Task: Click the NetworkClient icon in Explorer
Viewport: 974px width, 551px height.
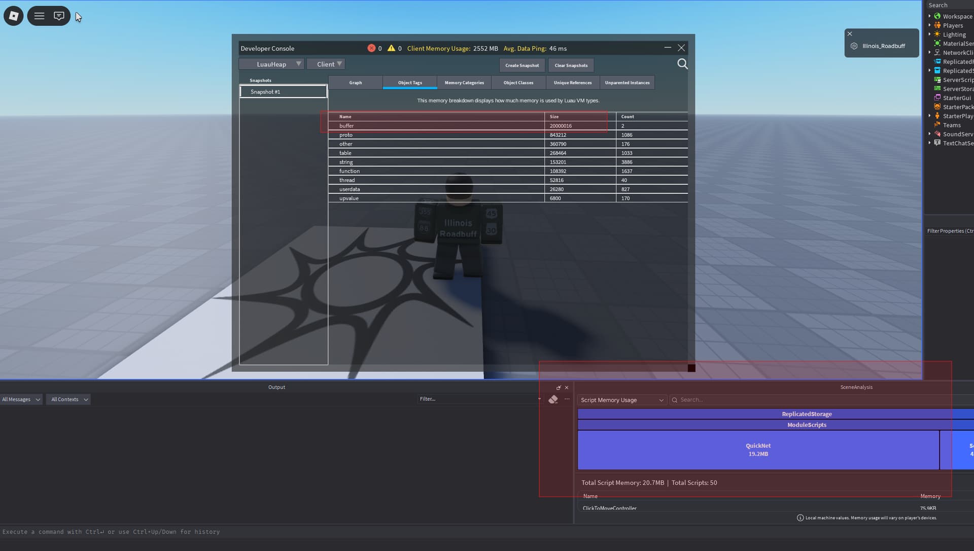Action: pyautogui.click(x=937, y=53)
